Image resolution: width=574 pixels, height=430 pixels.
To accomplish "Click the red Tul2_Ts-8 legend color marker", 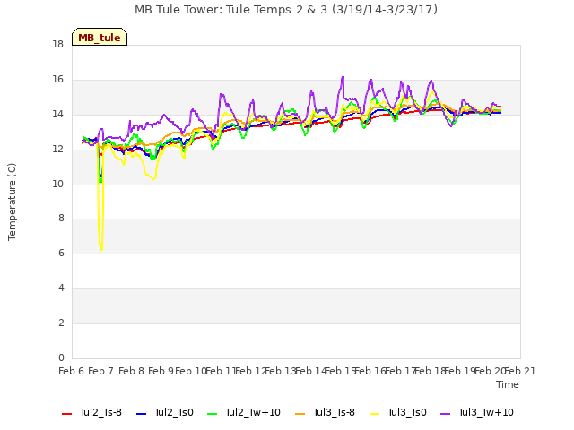I will point(67,414).
